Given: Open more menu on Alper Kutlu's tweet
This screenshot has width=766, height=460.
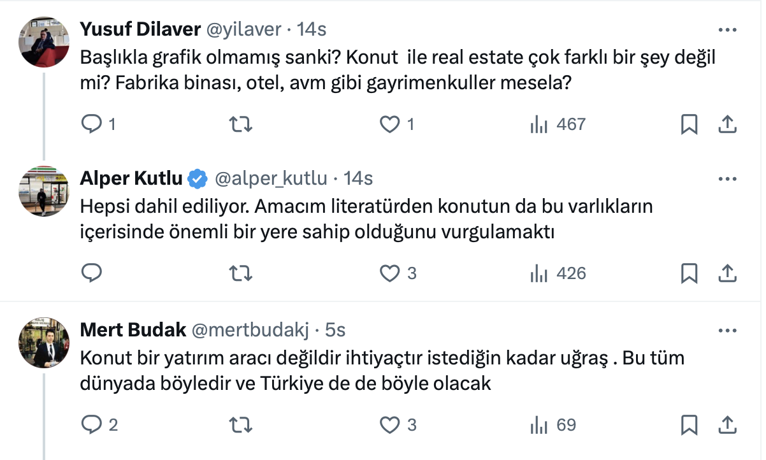Looking at the screenshot, I should pyautogui.click(x=727, y=179).
